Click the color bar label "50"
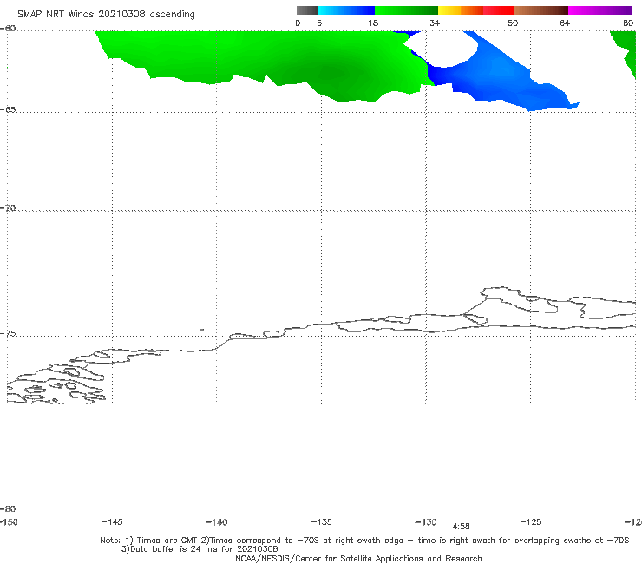The height and width of the screenshot is (564, 642). pos(513,23)
